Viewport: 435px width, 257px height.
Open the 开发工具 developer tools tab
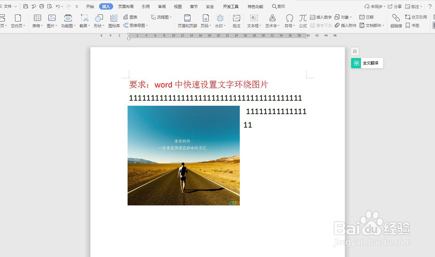(231, 6)
